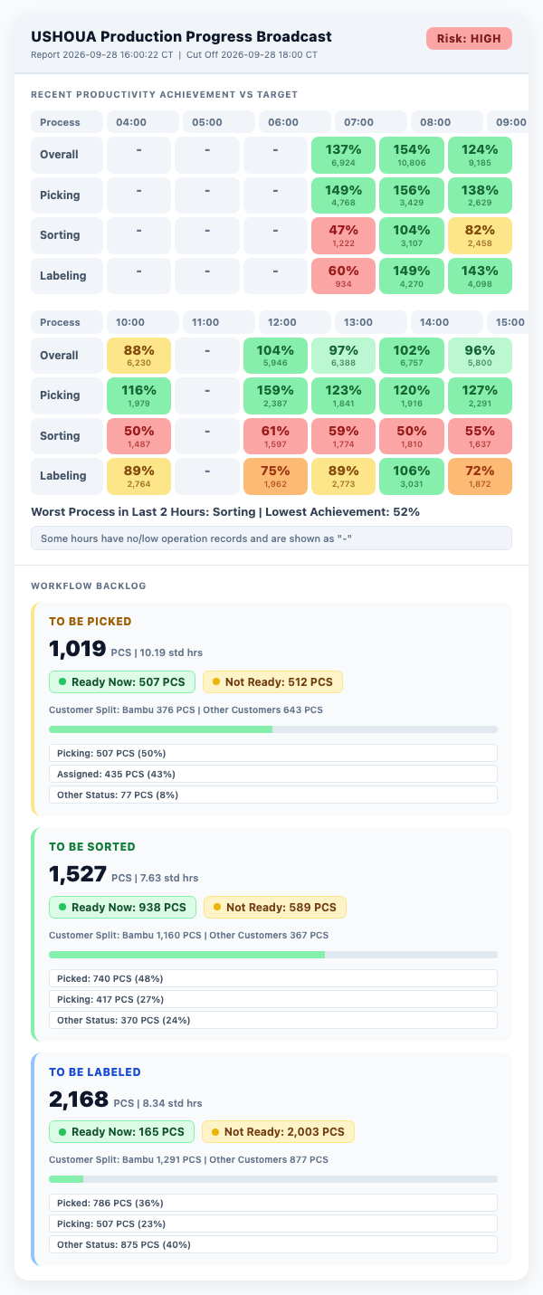Viewport: 543px width, 1295px height.
Task: Click the Overall 10:00 cell showing 88%
Action: coord(138,355)
